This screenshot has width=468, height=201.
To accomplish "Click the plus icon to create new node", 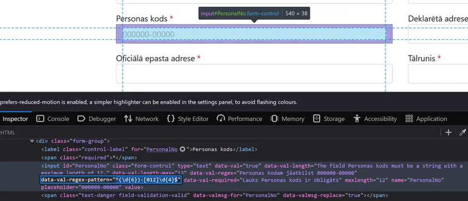I will point(448,133).
